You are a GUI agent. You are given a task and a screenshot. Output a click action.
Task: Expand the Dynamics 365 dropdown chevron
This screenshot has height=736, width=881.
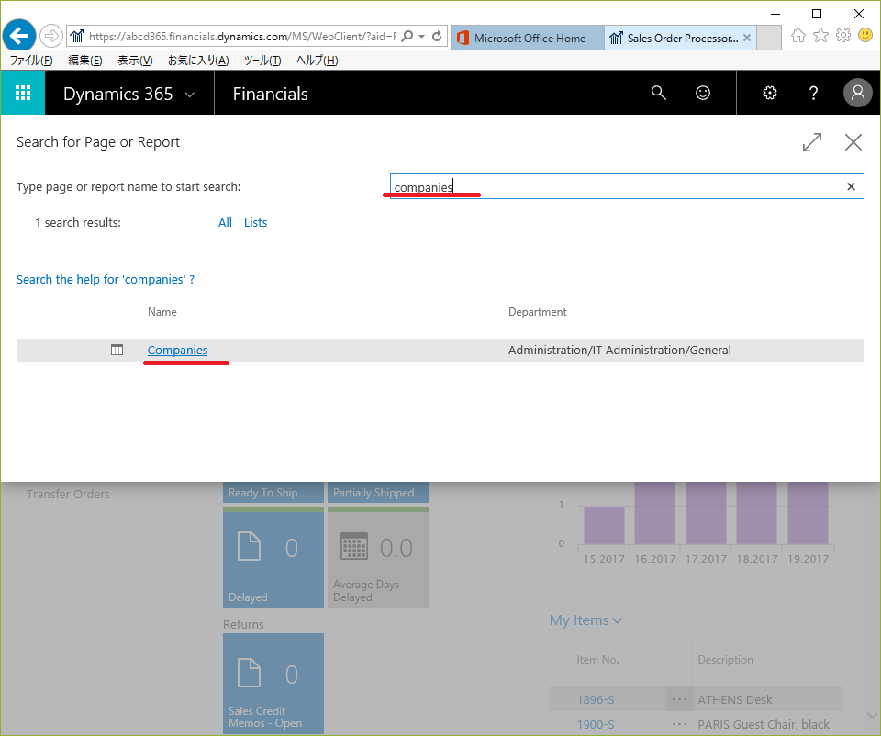click(190, 95)
